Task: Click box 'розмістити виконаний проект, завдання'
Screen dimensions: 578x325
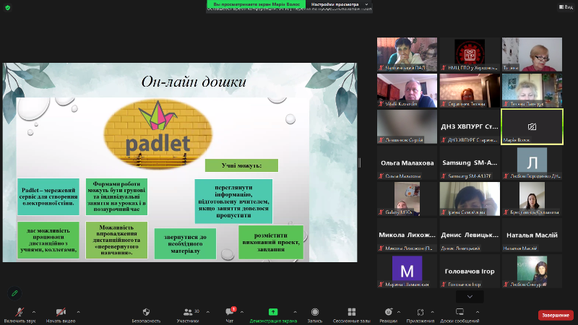Action: pyautogui.click(x=270, y=242)
